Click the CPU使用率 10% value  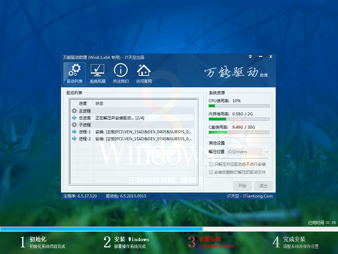(x=236, y=101)
